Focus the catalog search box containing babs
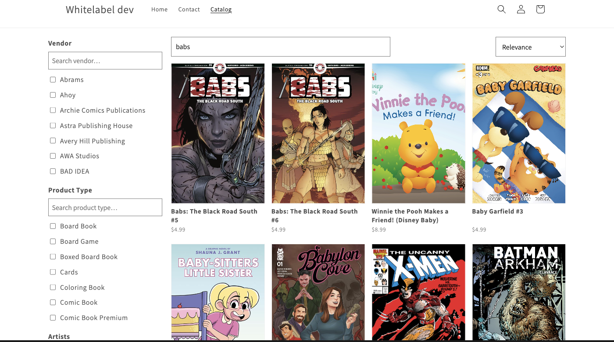614x342 pixels. [281, 47]
